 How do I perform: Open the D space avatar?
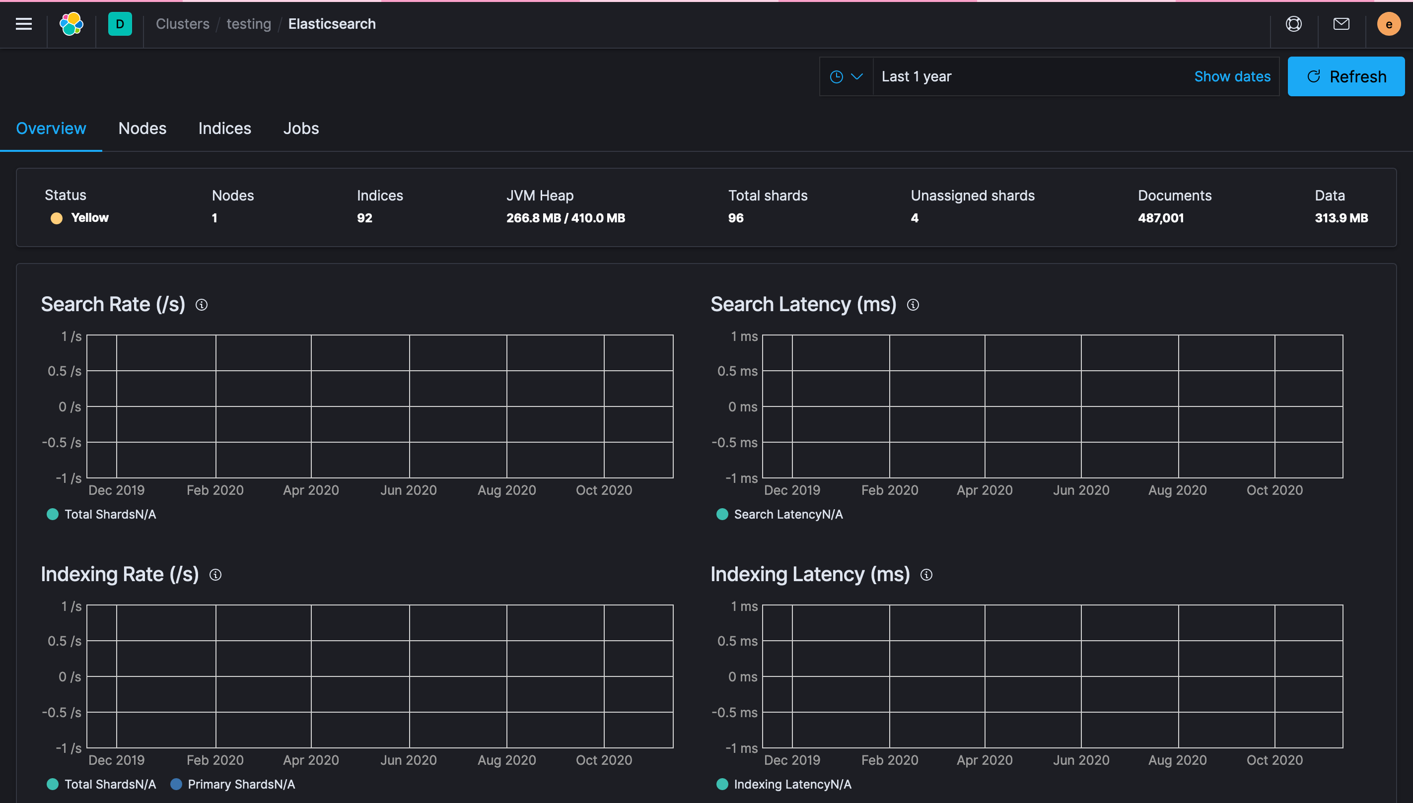coord(120,24)
